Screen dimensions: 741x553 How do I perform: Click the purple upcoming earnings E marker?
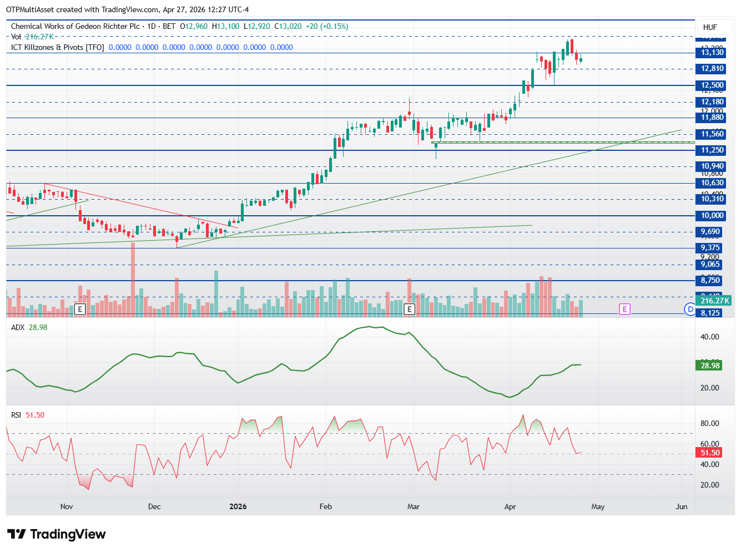(x=624, y=309)
